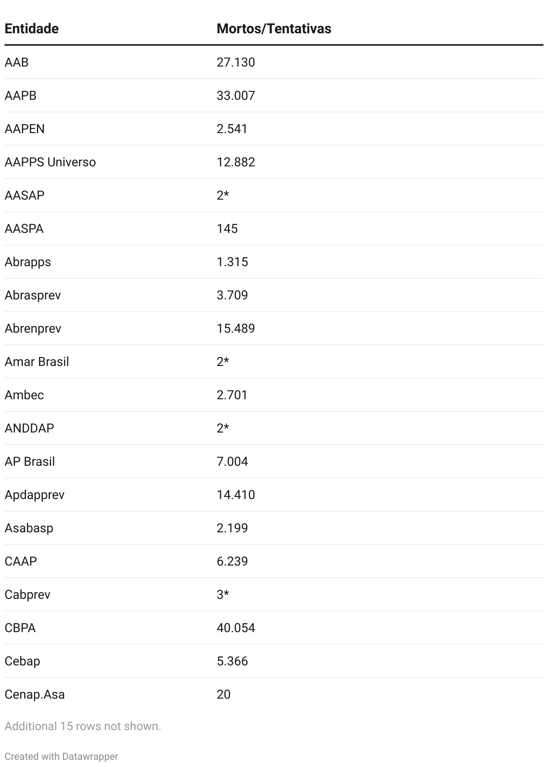Click the AASAP row name
This screenshot has height=767, width=548.
click(24, 195)
